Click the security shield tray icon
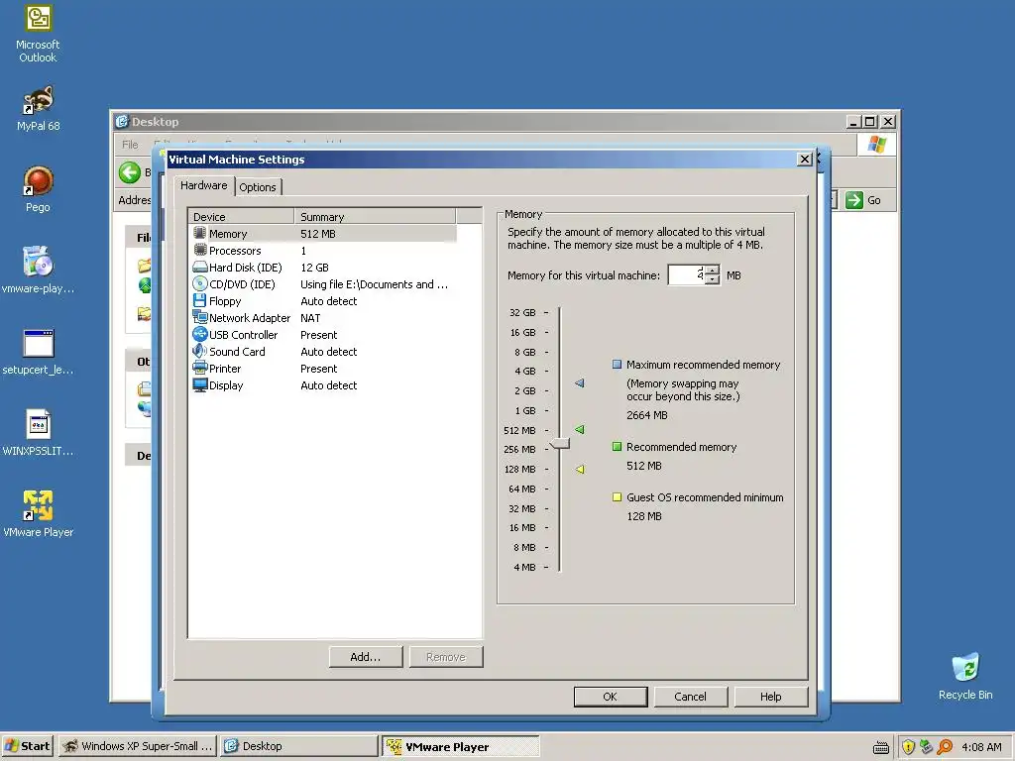 (x=908, y=747)
